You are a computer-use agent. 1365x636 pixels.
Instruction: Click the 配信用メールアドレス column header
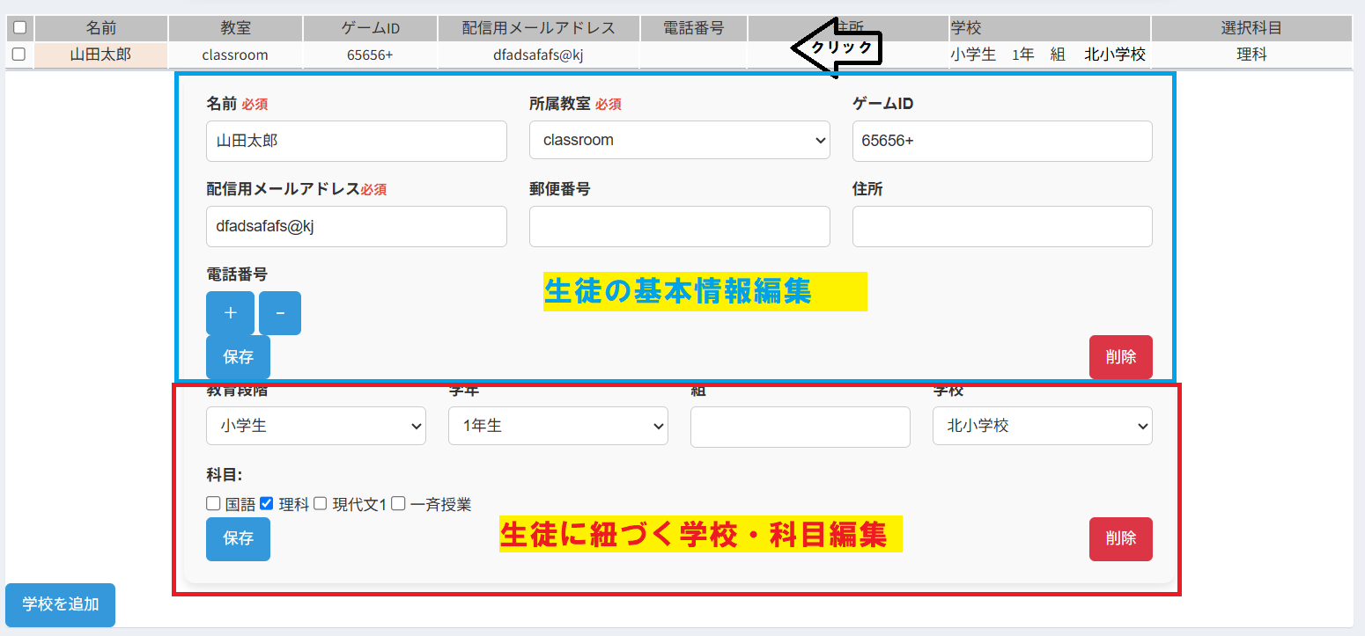point(539,28)
